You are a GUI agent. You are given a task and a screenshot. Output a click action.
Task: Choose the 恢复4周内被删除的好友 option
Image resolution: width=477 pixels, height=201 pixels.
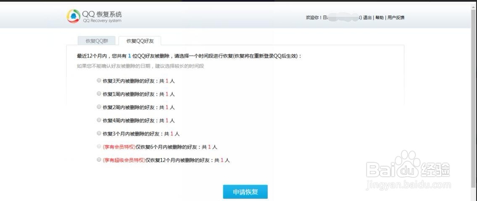(x=99, y=120)
